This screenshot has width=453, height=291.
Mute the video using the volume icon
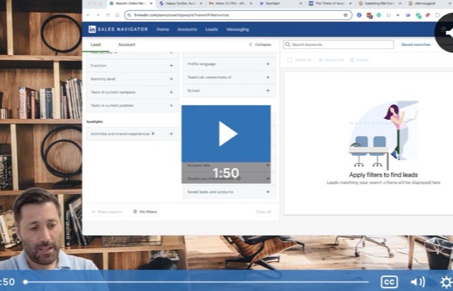(x=417, y=282)
